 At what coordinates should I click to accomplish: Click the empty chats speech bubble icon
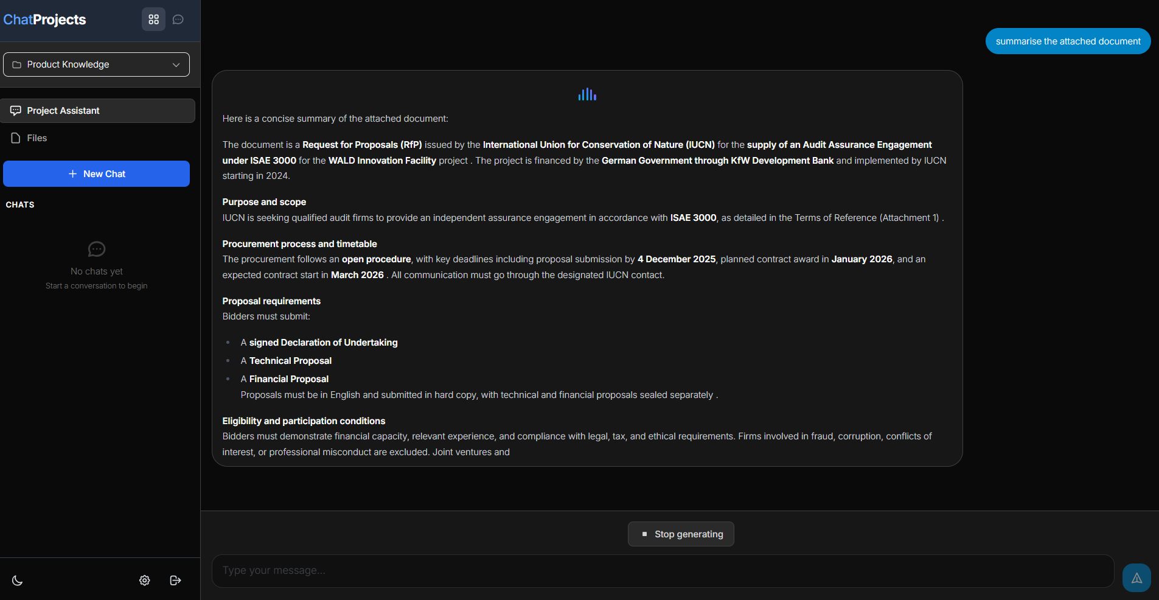[x=97, y=249]
